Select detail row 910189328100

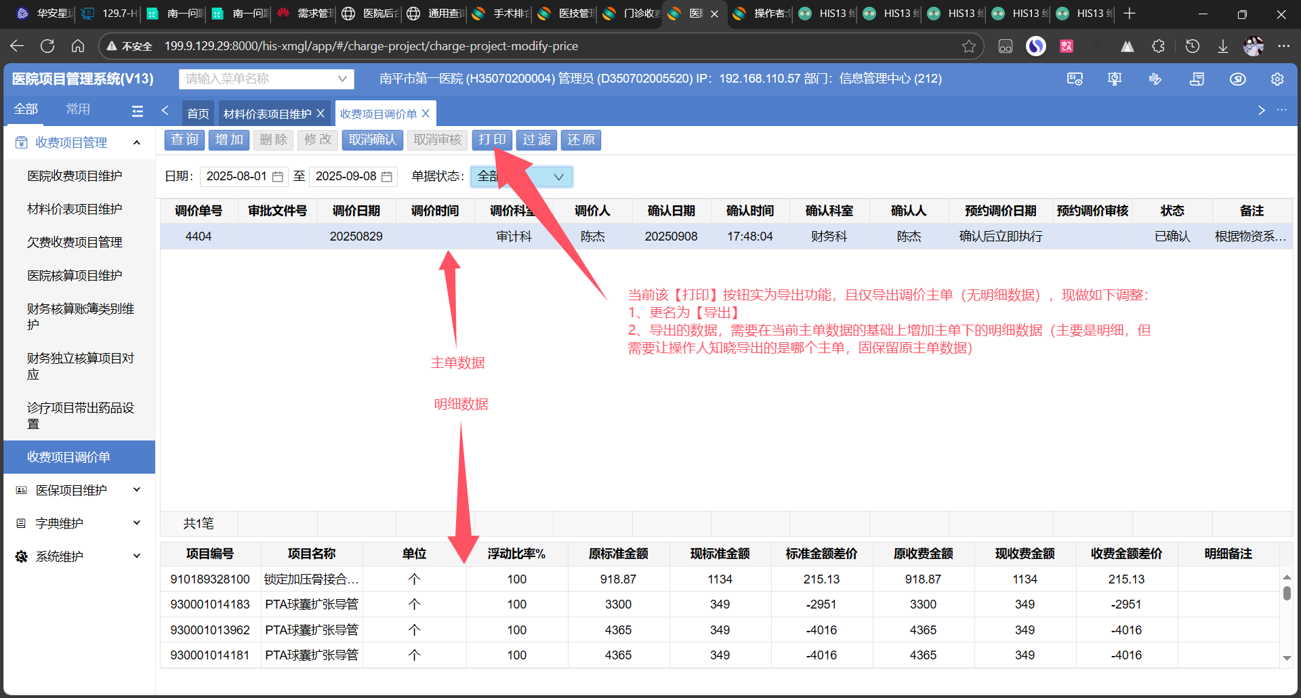[720, 579]
